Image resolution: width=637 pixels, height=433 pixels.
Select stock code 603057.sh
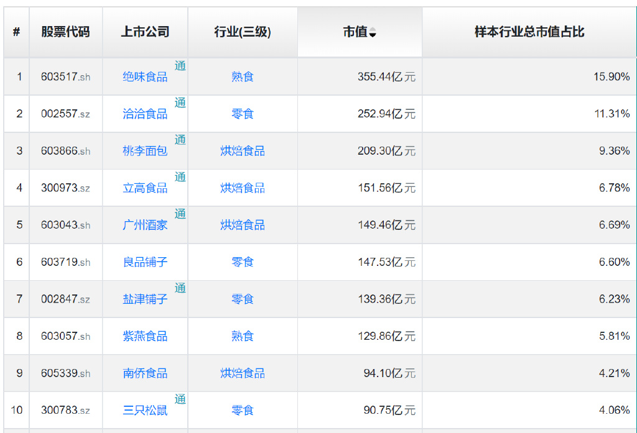65,336
